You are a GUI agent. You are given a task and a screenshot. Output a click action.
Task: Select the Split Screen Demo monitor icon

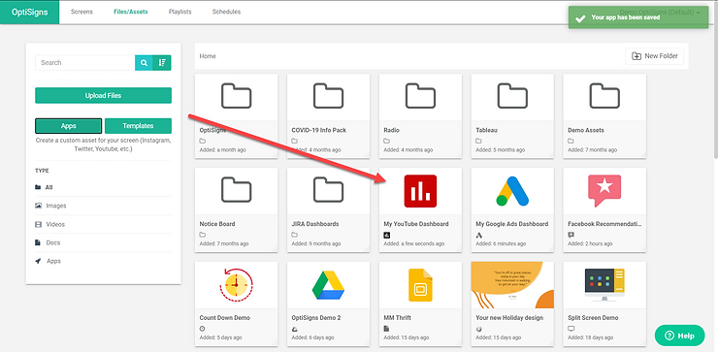[x=604, y=285]
